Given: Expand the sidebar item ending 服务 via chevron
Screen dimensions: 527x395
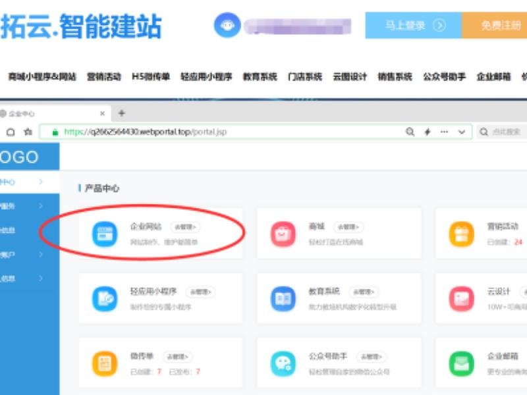Looking at the screenshot, I should [41, 206].
